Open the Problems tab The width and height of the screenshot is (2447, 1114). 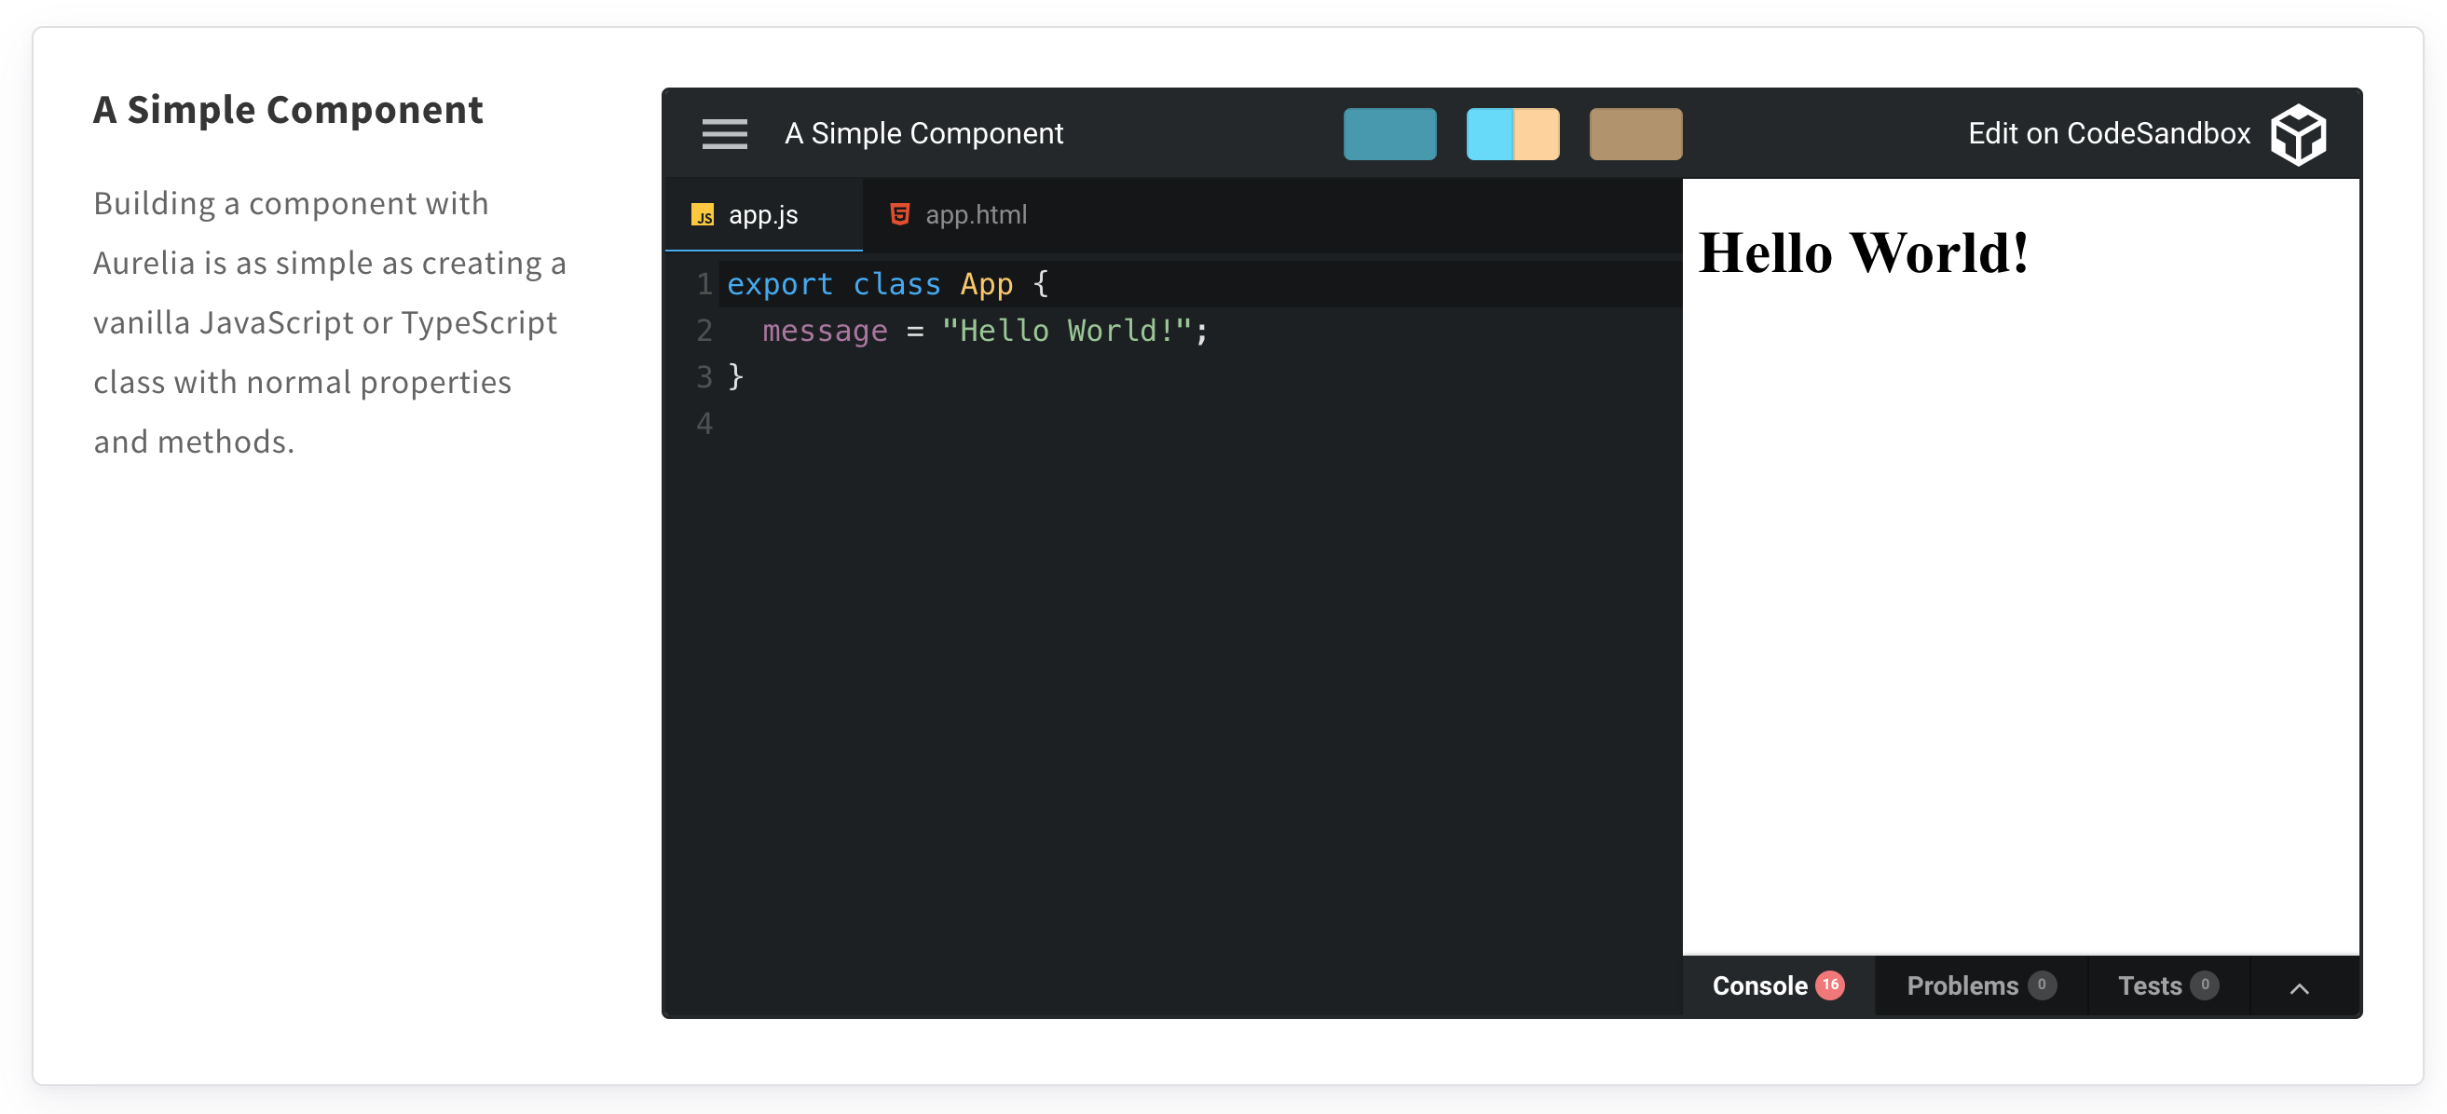pos(1962,985)
